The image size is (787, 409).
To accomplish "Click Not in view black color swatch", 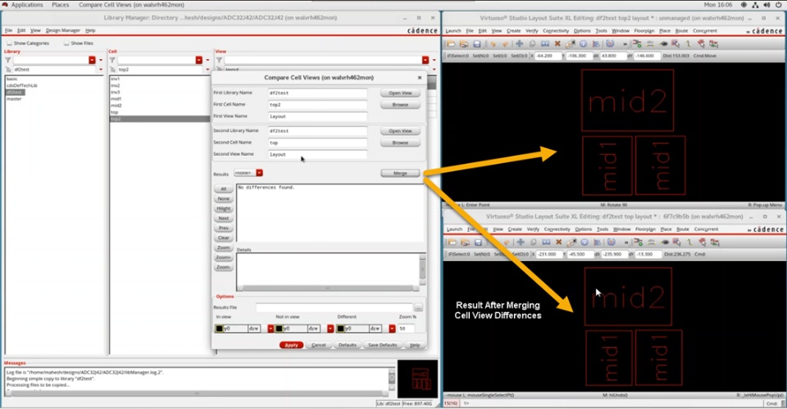I will tap(279, 329).
